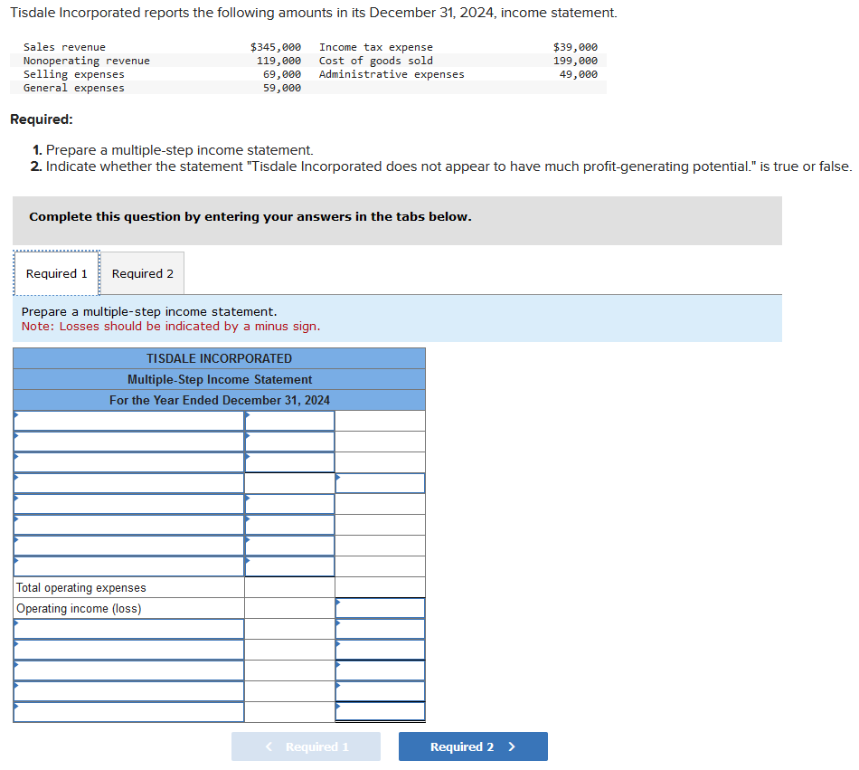The width and height of the screenshot is (859, 770).
Task: Click the "< Required 1" navigation button
Action: pos(306,746)
